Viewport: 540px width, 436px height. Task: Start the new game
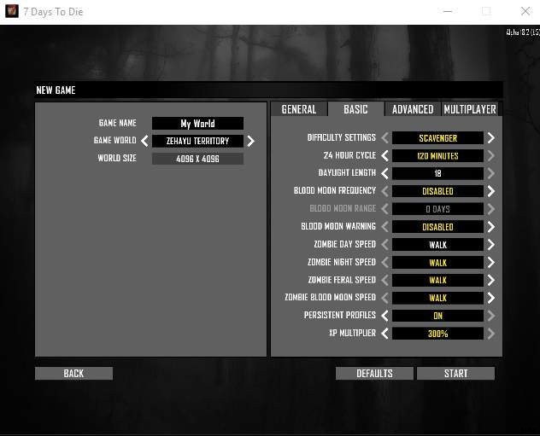tap(455, 374)
